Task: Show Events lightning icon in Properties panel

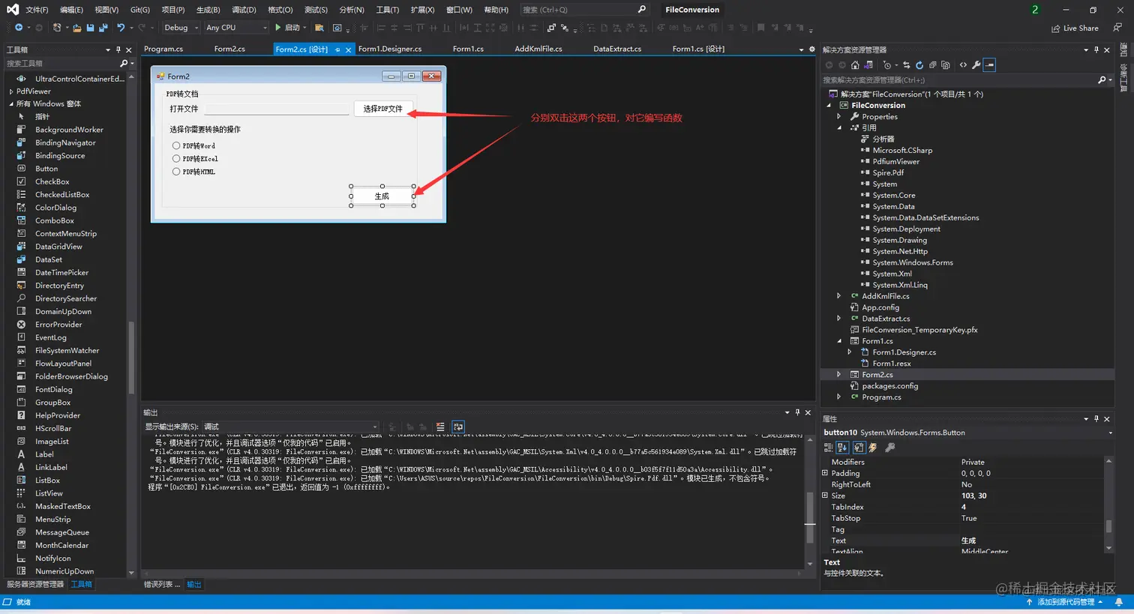Action: pyautogui.click(x=873, y=448)
